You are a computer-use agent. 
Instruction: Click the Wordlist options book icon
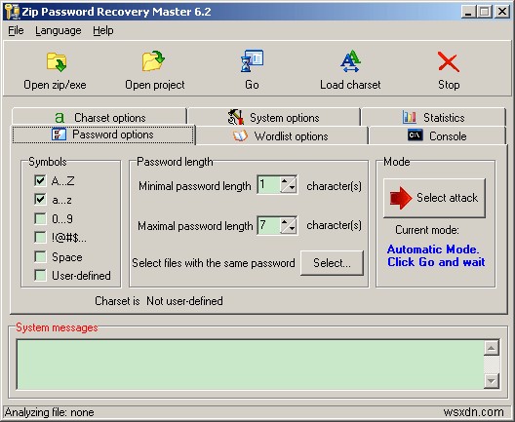[x=240, y=135]
